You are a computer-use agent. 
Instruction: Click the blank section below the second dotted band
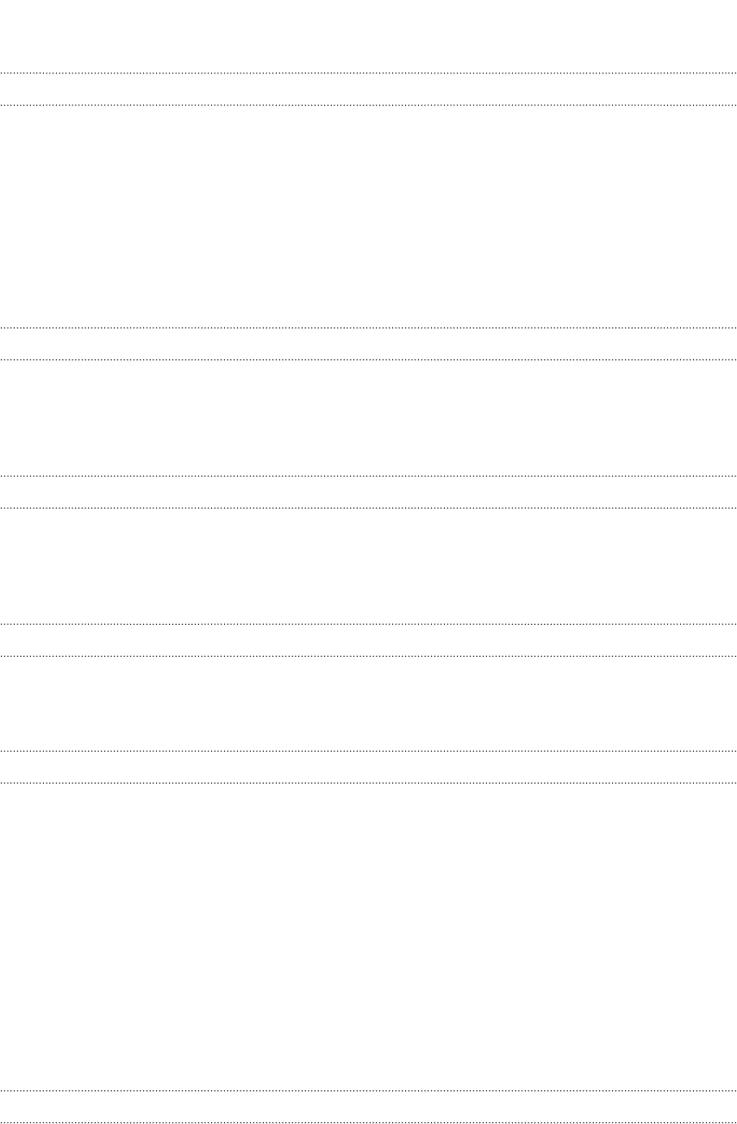[368, 417]
